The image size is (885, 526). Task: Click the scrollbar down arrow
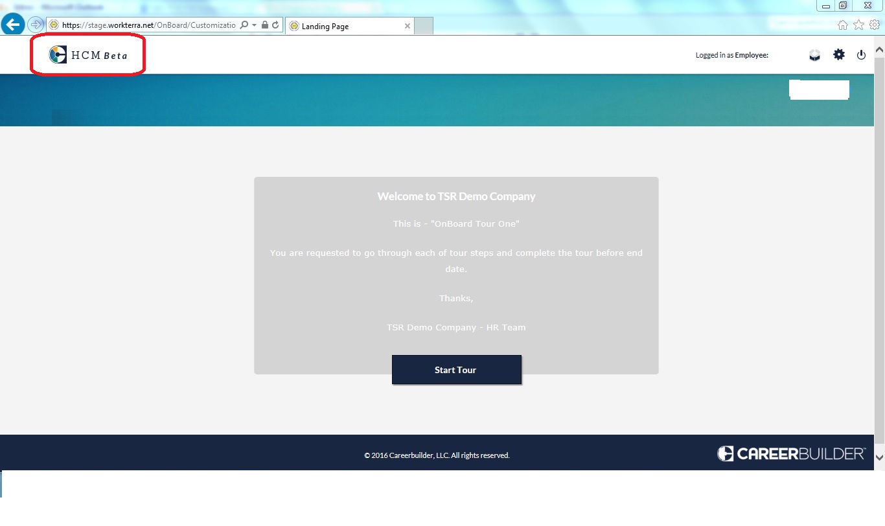pyautogui.click(x=879, y=457)
